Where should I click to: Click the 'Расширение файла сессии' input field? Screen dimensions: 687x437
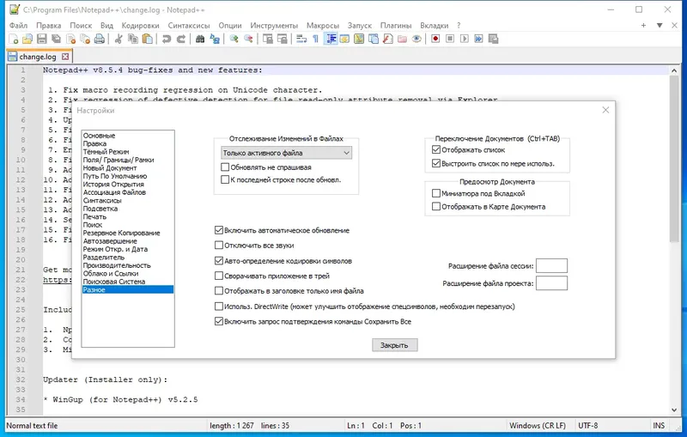(x=551, y=266)
